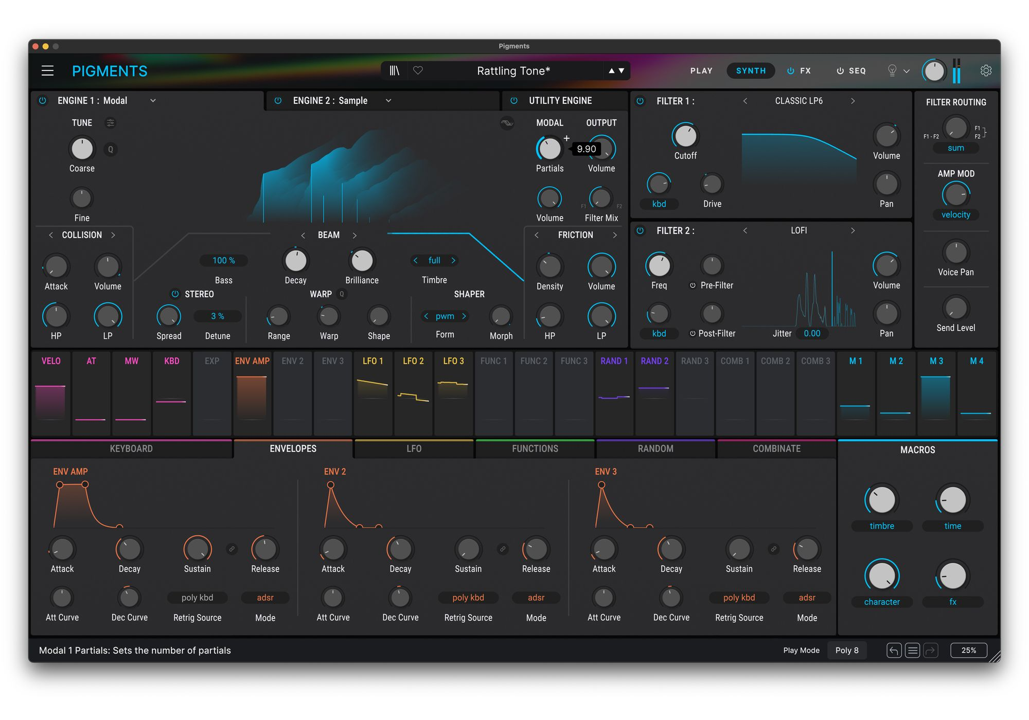
Task: Toggle Utility Engine power button
Action: click(x=513, y=100)
